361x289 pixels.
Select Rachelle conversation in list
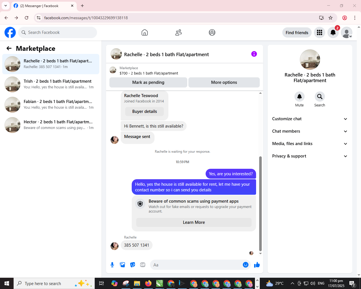[51, 64]
